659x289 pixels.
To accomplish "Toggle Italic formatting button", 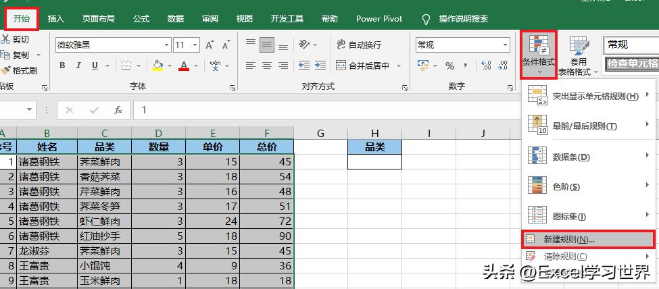I will [78, 65].
